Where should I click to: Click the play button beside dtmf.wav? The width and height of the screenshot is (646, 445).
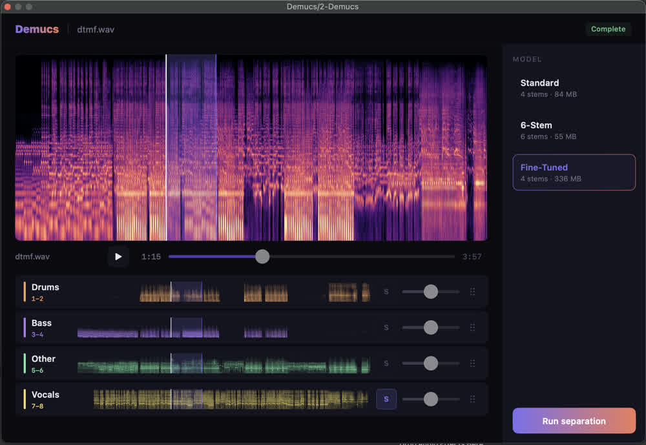[x=118, y=256]
